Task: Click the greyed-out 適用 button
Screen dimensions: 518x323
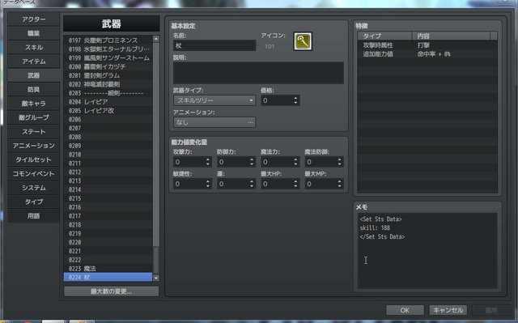Action: 491,310
